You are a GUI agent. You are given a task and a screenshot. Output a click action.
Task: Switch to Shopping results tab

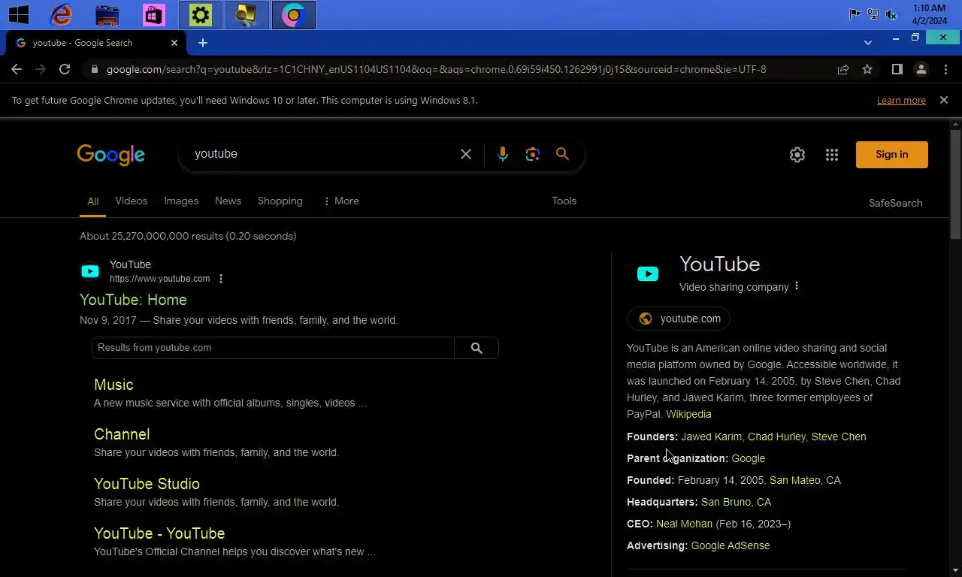[280, 201]
